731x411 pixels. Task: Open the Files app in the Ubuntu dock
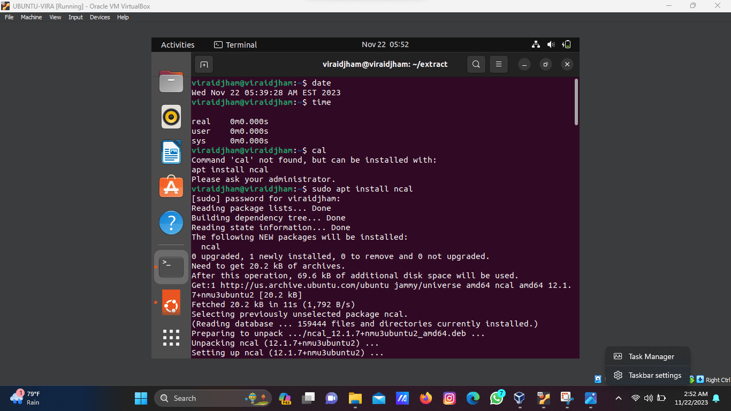tap(171, 81)
